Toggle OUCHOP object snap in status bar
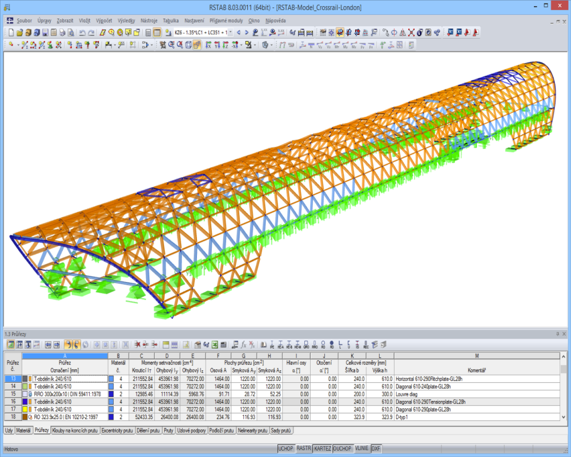Viewport: 571px width, 457px height. (342, 448)
